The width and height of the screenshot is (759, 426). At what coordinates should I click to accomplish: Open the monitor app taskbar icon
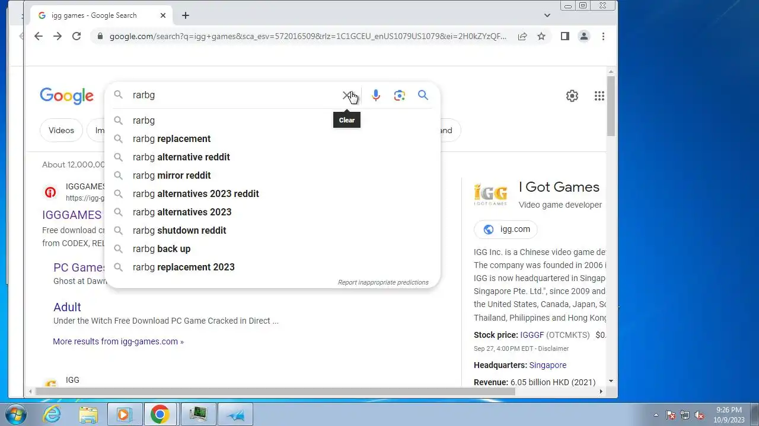tap(198, 414)
